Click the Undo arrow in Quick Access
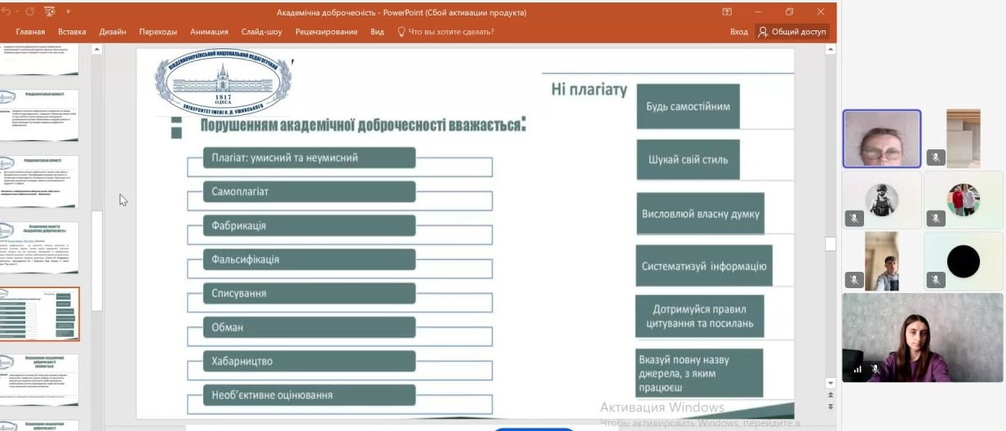 point(7,12)
